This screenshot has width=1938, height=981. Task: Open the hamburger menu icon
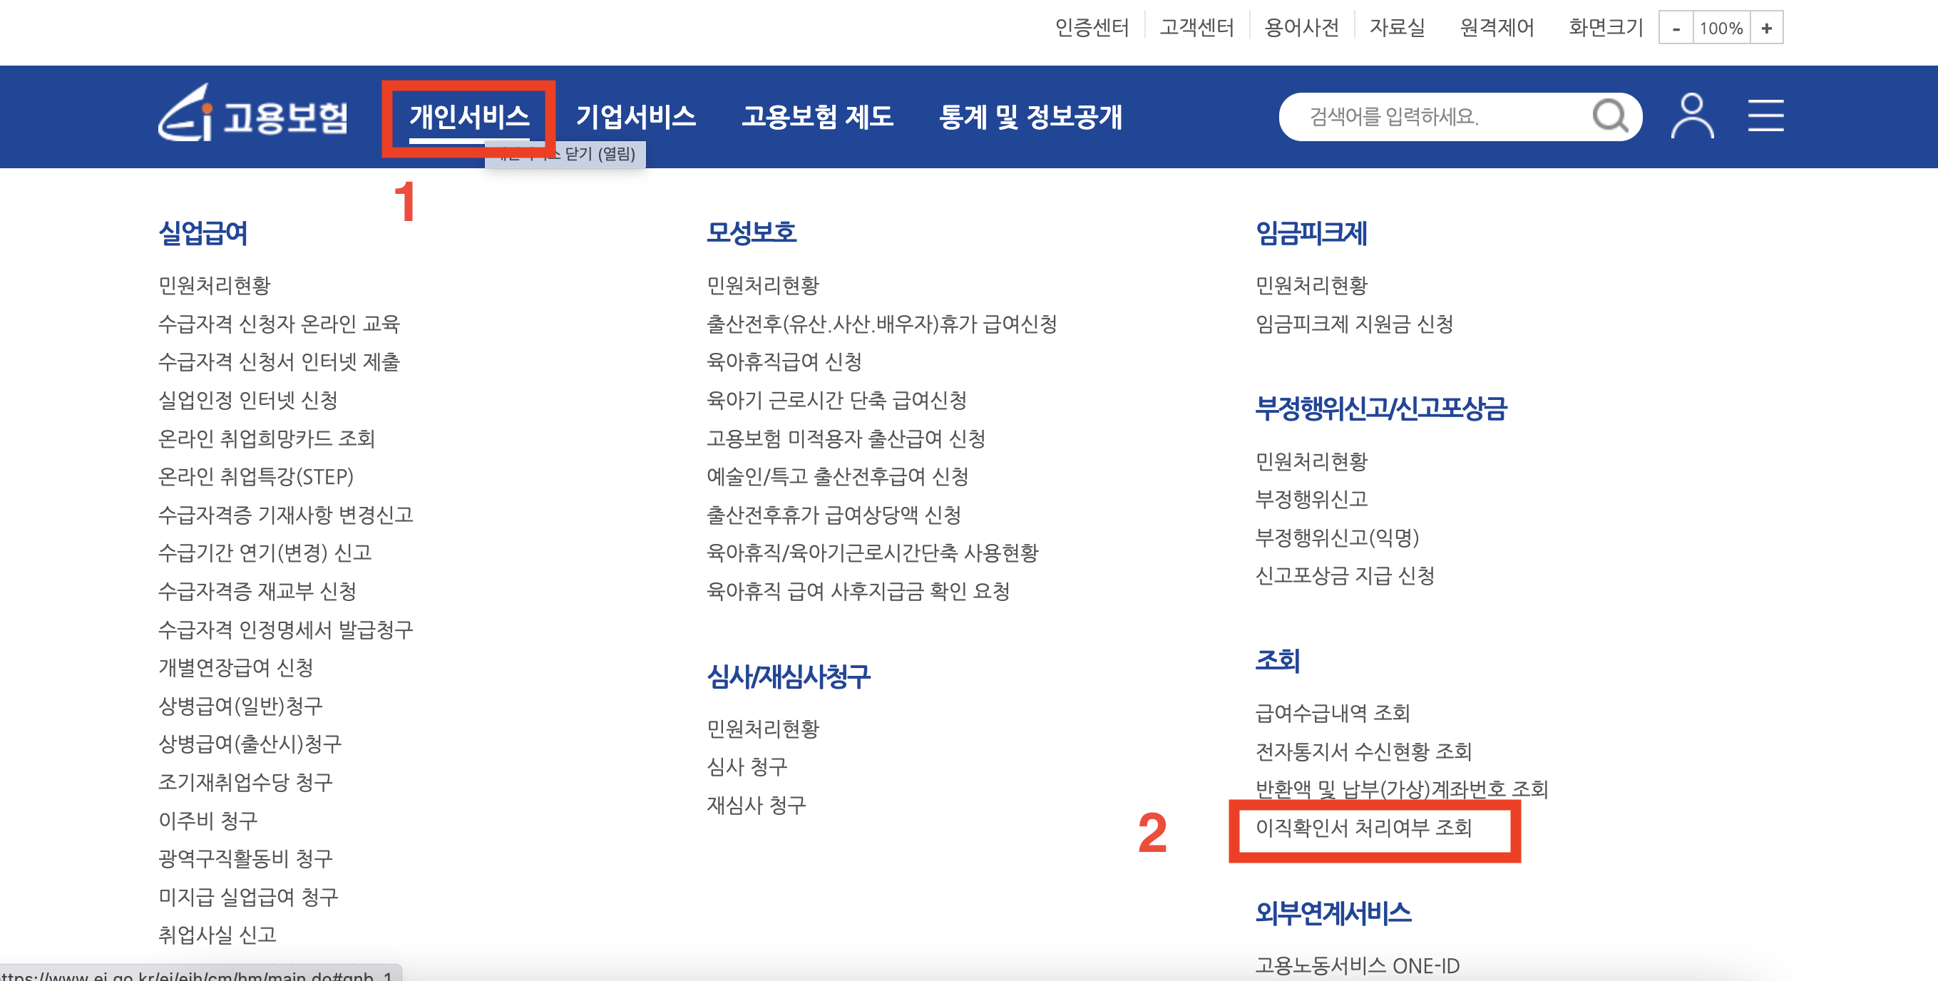coord(1765,116)
